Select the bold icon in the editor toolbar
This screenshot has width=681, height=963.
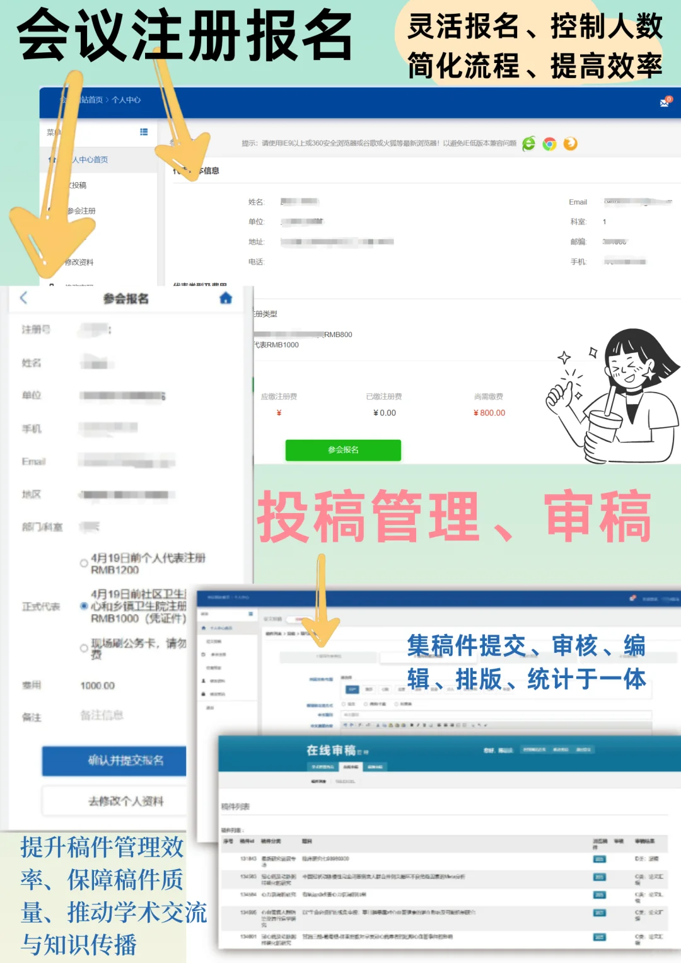(412, 725)
